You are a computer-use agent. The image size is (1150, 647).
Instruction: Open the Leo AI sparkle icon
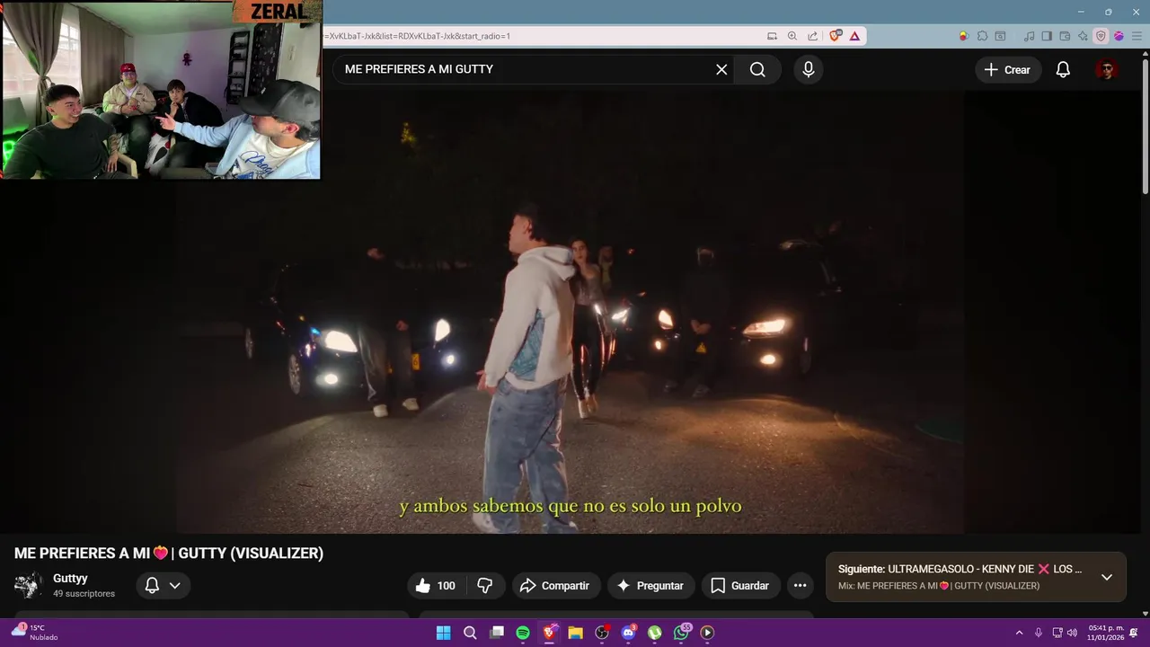coord(1083,36)
